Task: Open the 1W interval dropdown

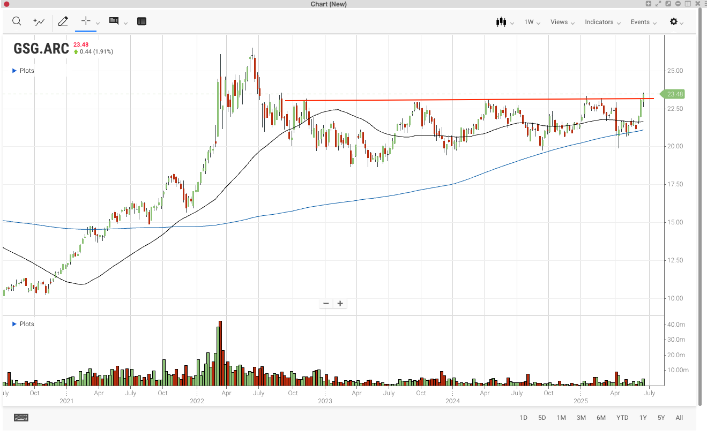Action: coord(532,22)
